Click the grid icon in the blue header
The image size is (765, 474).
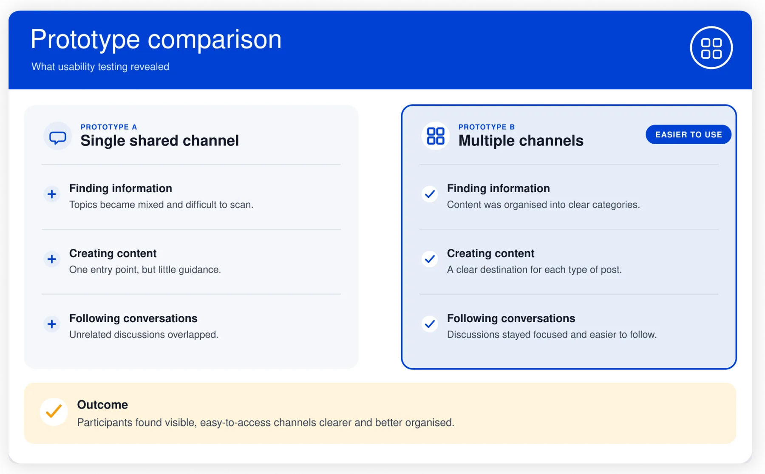(x=711, y=48)
